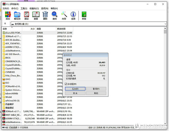Image resolution: width=169 pixels, height=131 pixels.
Task: Click the date 2019/6/2 22:35 cell
Action: tap(65, 122)
